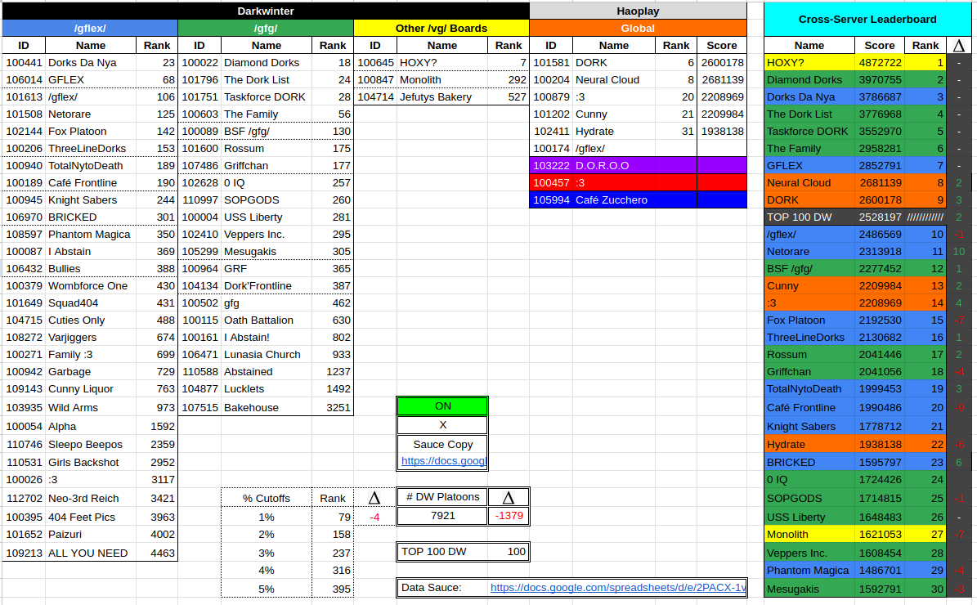Select Taskforce DORK in /gfg/ table
This screenshot has width=977, height=605.
click(266, 97)
